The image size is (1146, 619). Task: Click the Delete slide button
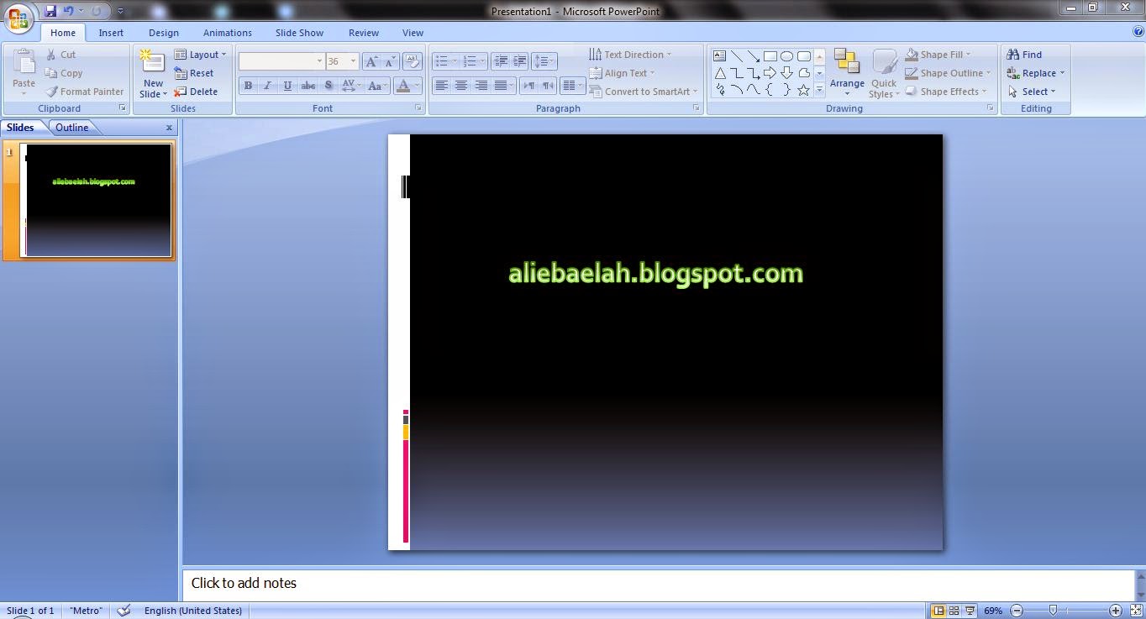[199, 91]
